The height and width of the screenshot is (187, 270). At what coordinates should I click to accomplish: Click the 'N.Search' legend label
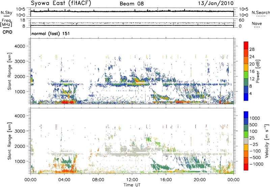pos(261,12)
